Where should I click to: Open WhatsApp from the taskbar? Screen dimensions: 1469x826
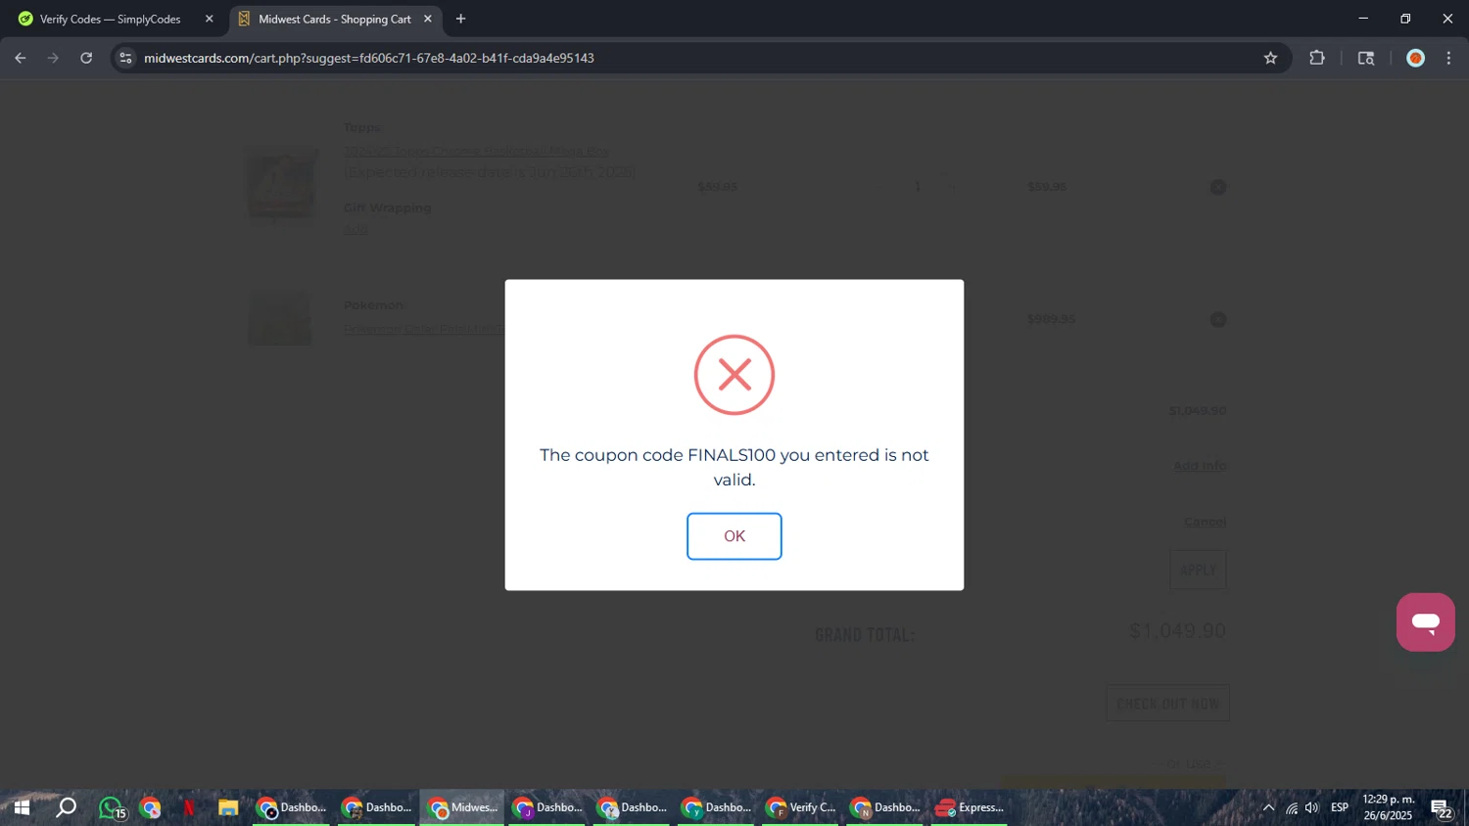(111, 807)
